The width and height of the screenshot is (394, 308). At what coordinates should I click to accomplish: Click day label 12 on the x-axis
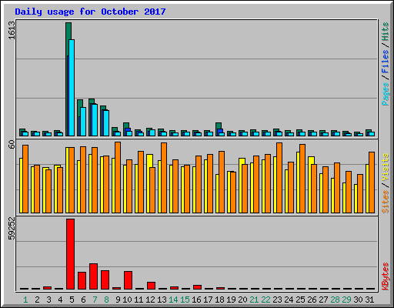click(x=150, y=300)
